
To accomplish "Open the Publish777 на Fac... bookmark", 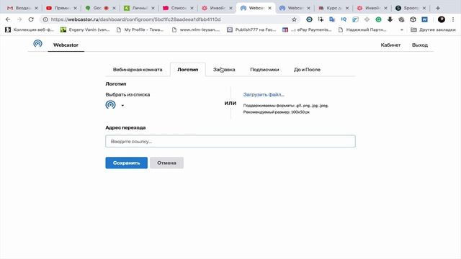I will 251,29.
